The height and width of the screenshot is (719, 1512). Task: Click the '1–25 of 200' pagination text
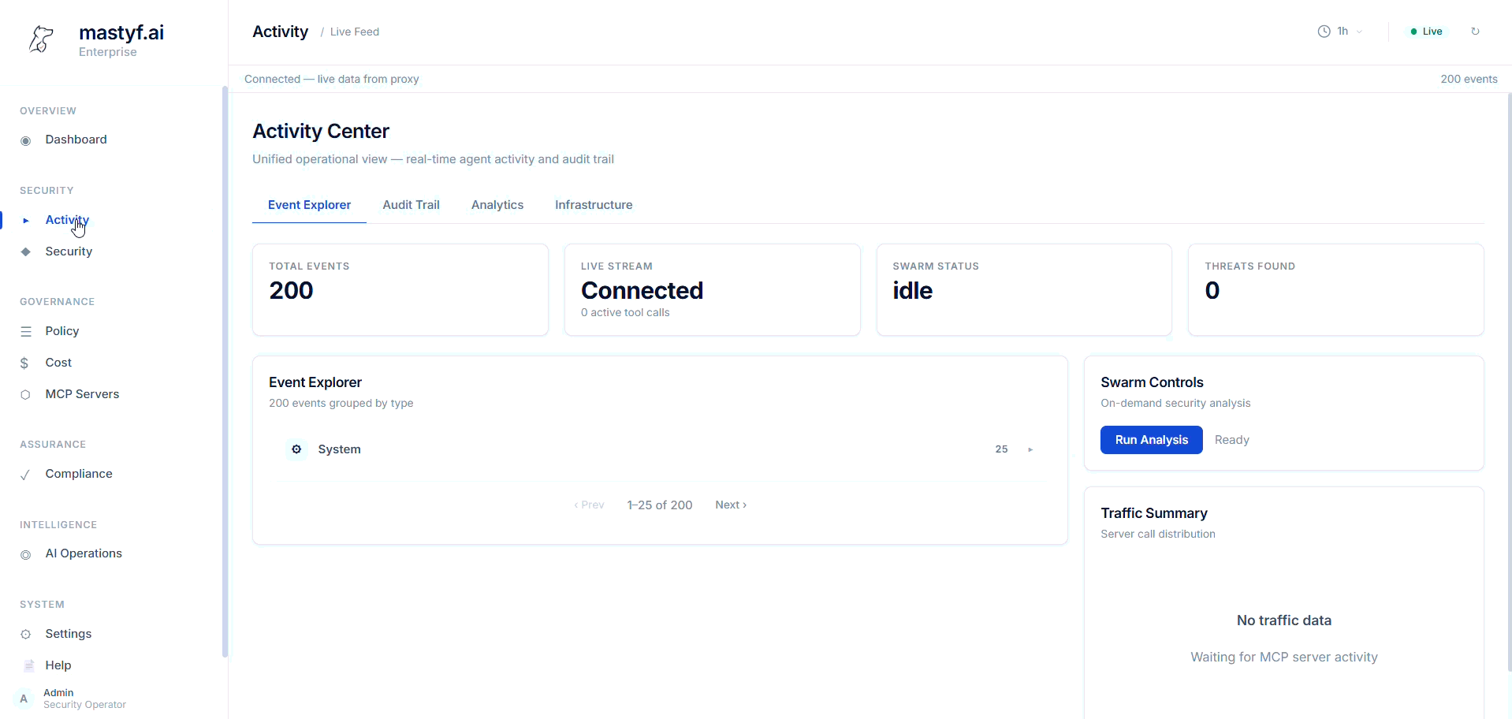(x=660, y=505)
